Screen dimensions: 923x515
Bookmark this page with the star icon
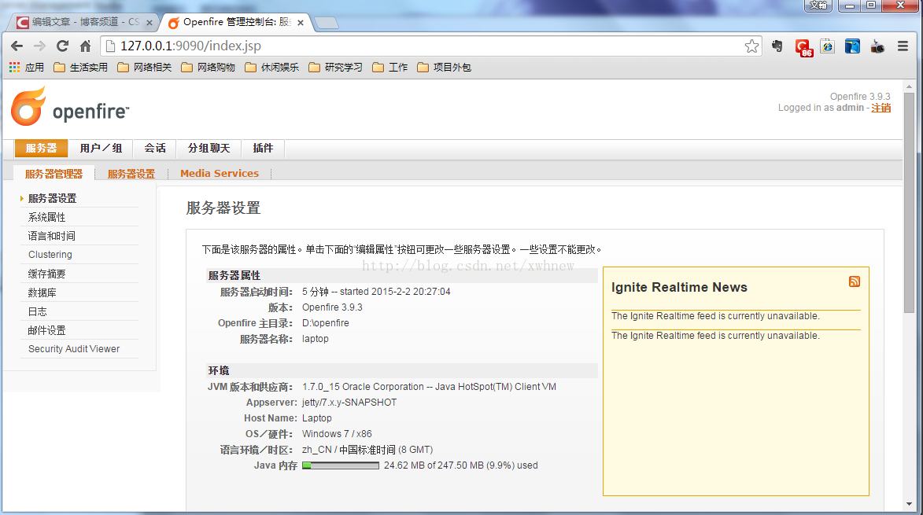pyautogui.click(x=751, y=46)
